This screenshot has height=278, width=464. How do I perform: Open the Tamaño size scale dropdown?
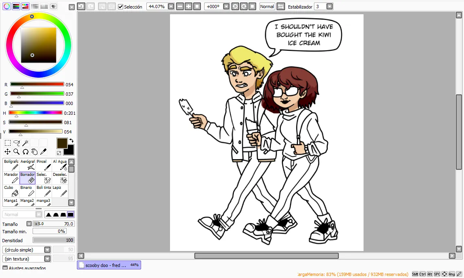29,224
